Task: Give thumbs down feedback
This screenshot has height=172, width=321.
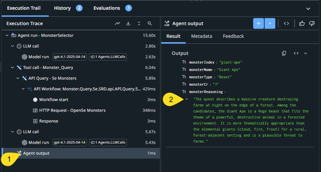Action: coord(312,23)
